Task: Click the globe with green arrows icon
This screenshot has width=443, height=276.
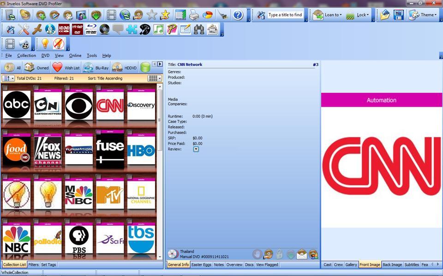Action: pyautogui.click(x=125, y=15)
